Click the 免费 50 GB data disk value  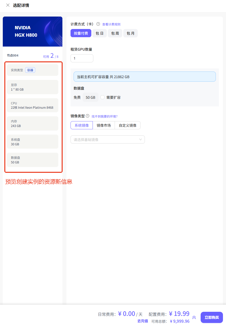point(90,97)
